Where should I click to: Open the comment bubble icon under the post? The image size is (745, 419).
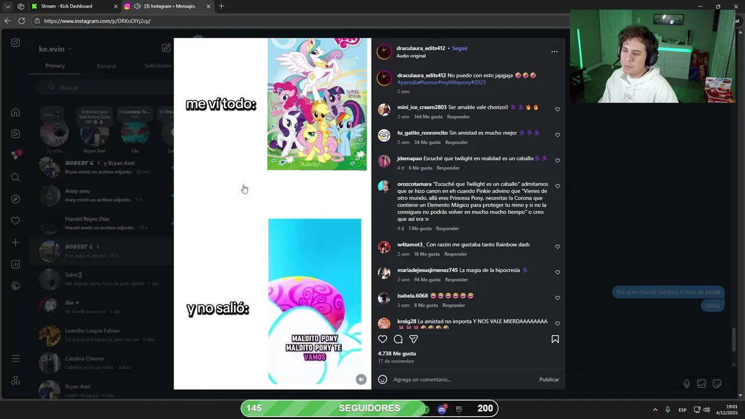pyautogui.click(x=398, y=339)
